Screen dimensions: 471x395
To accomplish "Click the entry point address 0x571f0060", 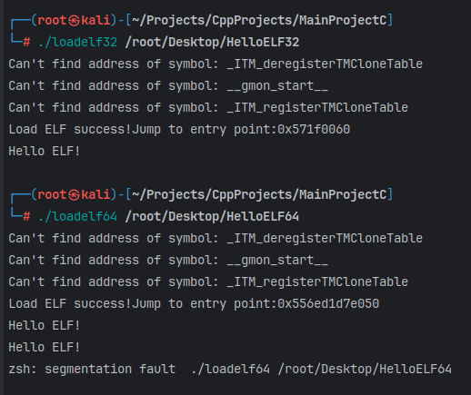I will (x=314, y=129).
